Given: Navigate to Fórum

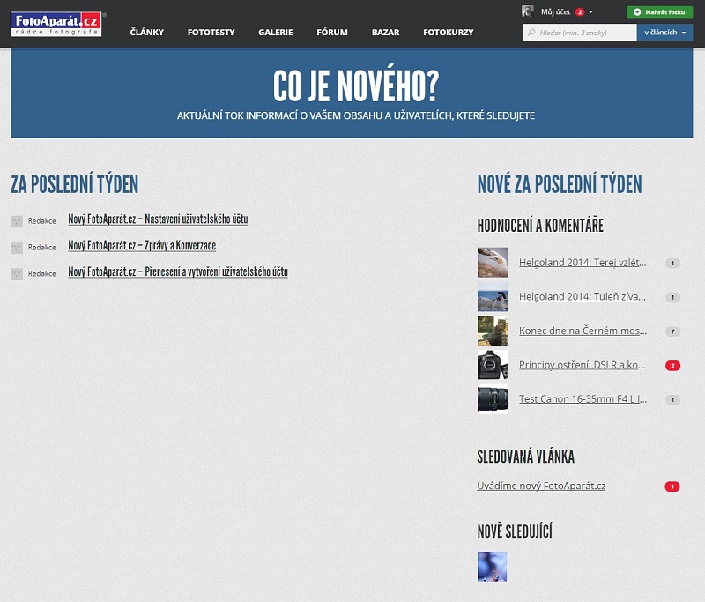Looking at the screenshot, I should (332, 33).
